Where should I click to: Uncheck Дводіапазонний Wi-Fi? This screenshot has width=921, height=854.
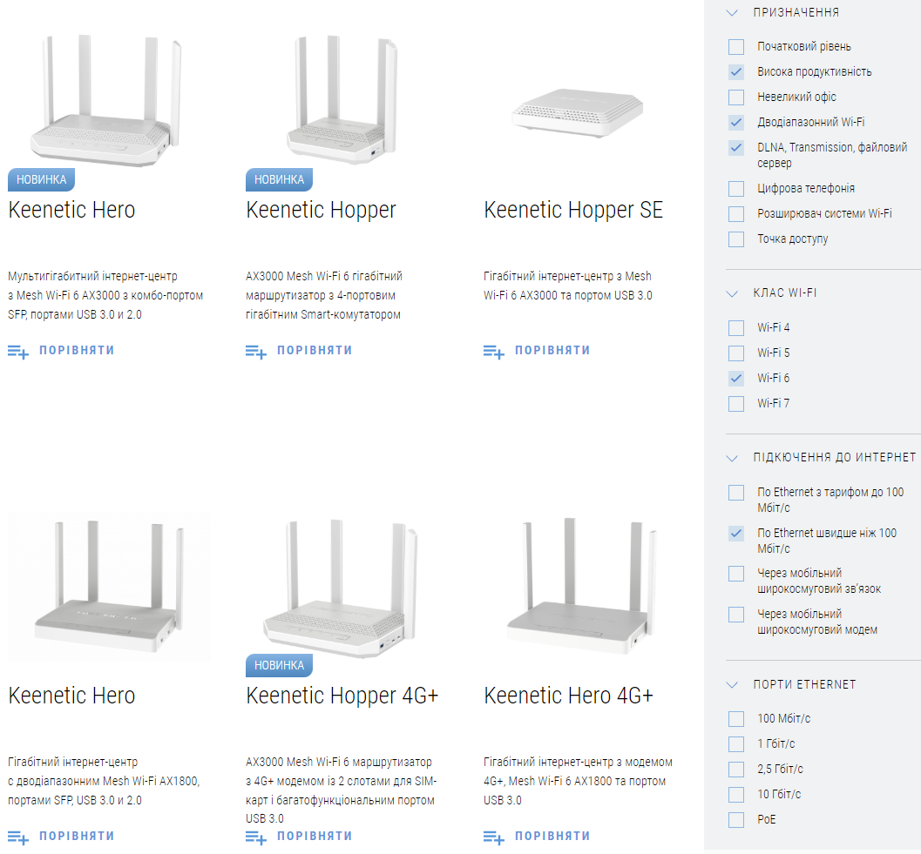(x=736, y=123)
